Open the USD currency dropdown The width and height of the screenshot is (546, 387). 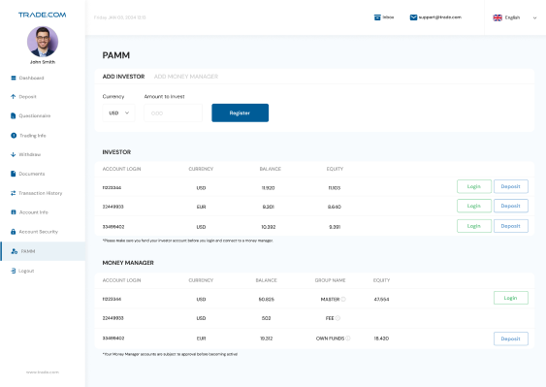pos(118,113)
